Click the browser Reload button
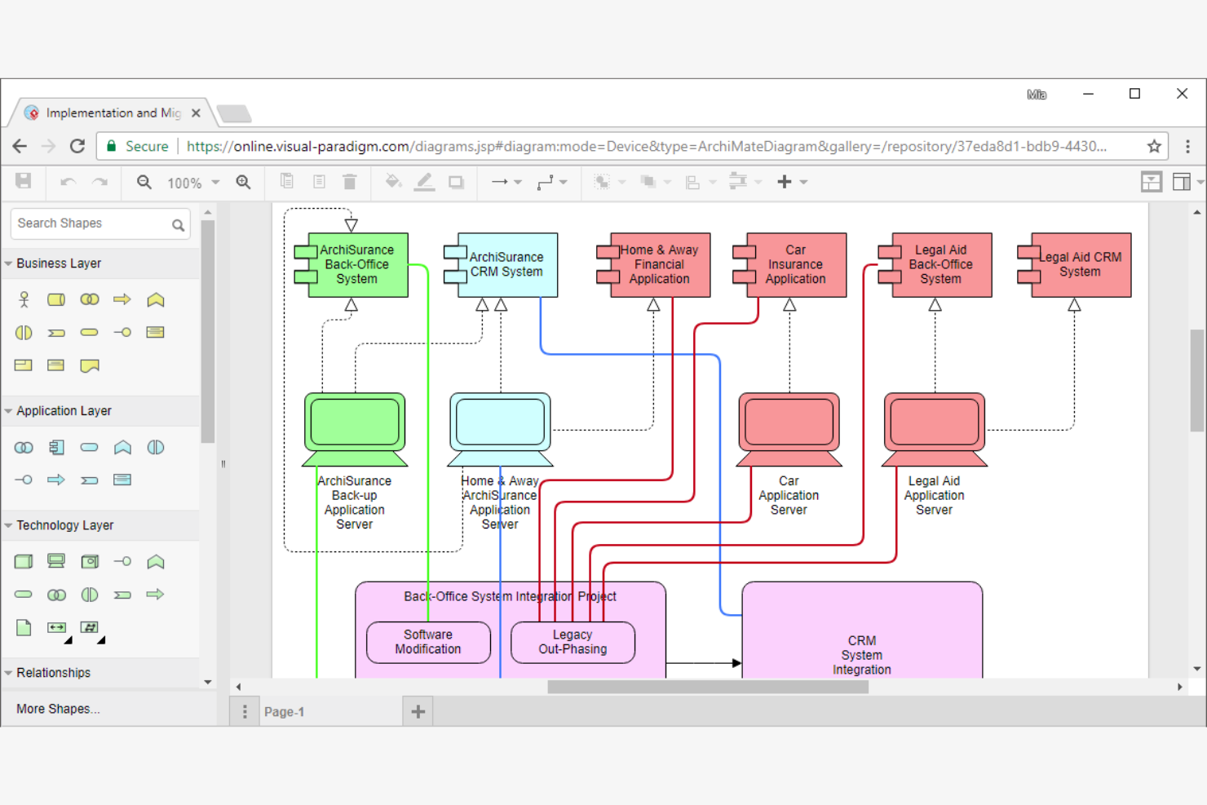Screen dimensions: 1207x805 77,146
